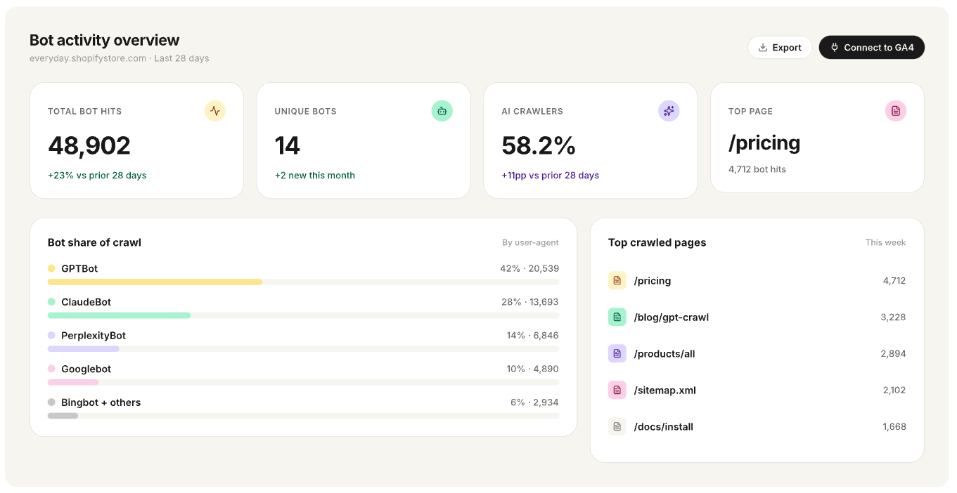Click the 2,102 hit count
Screen dimensions: 957x493
point(894,390)
